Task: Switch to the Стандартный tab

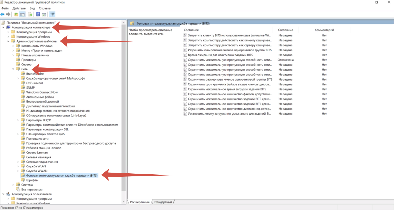Action: click(x=163, y=202)
